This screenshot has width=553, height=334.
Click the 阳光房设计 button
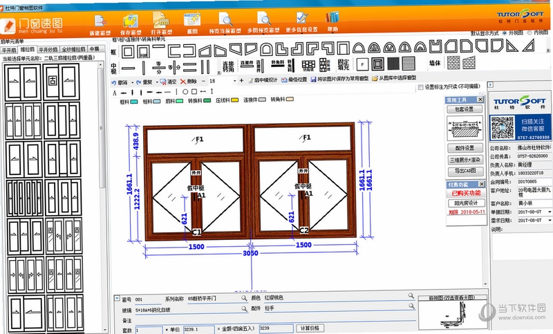pos(466,203)
